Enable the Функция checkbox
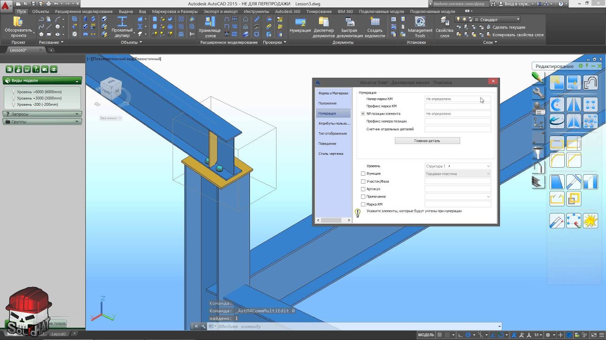 click(363, 174)
